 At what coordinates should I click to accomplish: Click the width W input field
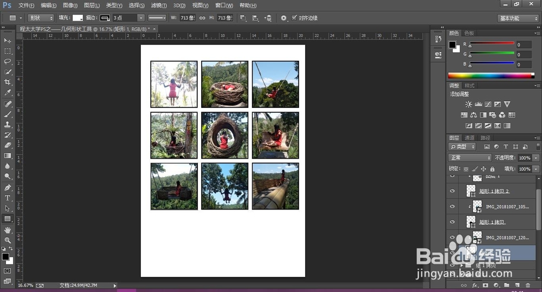pyautogui.click(x=188, y=18)
